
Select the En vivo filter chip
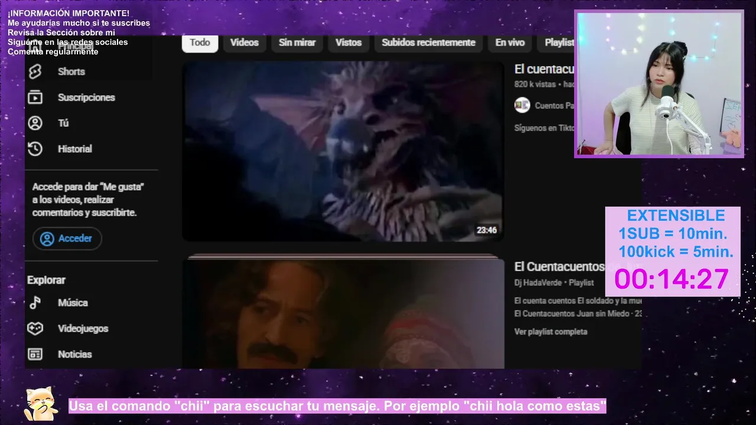pos(510,42)
